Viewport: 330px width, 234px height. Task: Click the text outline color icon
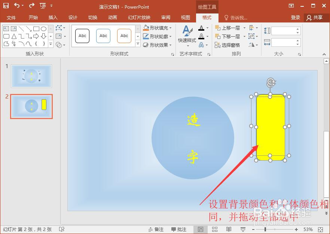[201, 36]
